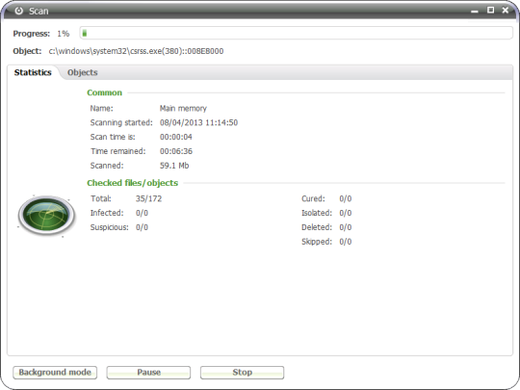The image size is (520, 390).
Task: Click the Suspicious 0/0 value
Action: coord(142,227)
